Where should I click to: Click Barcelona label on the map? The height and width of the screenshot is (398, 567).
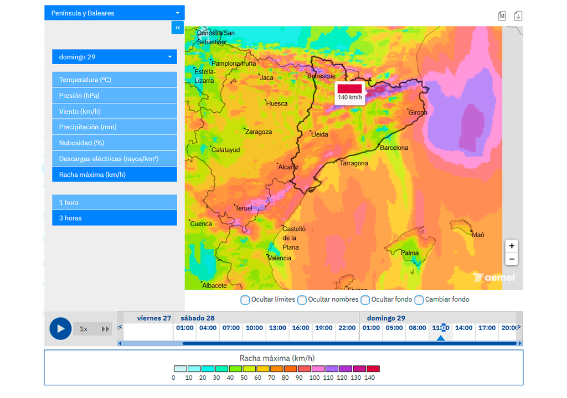pos(394,148)
